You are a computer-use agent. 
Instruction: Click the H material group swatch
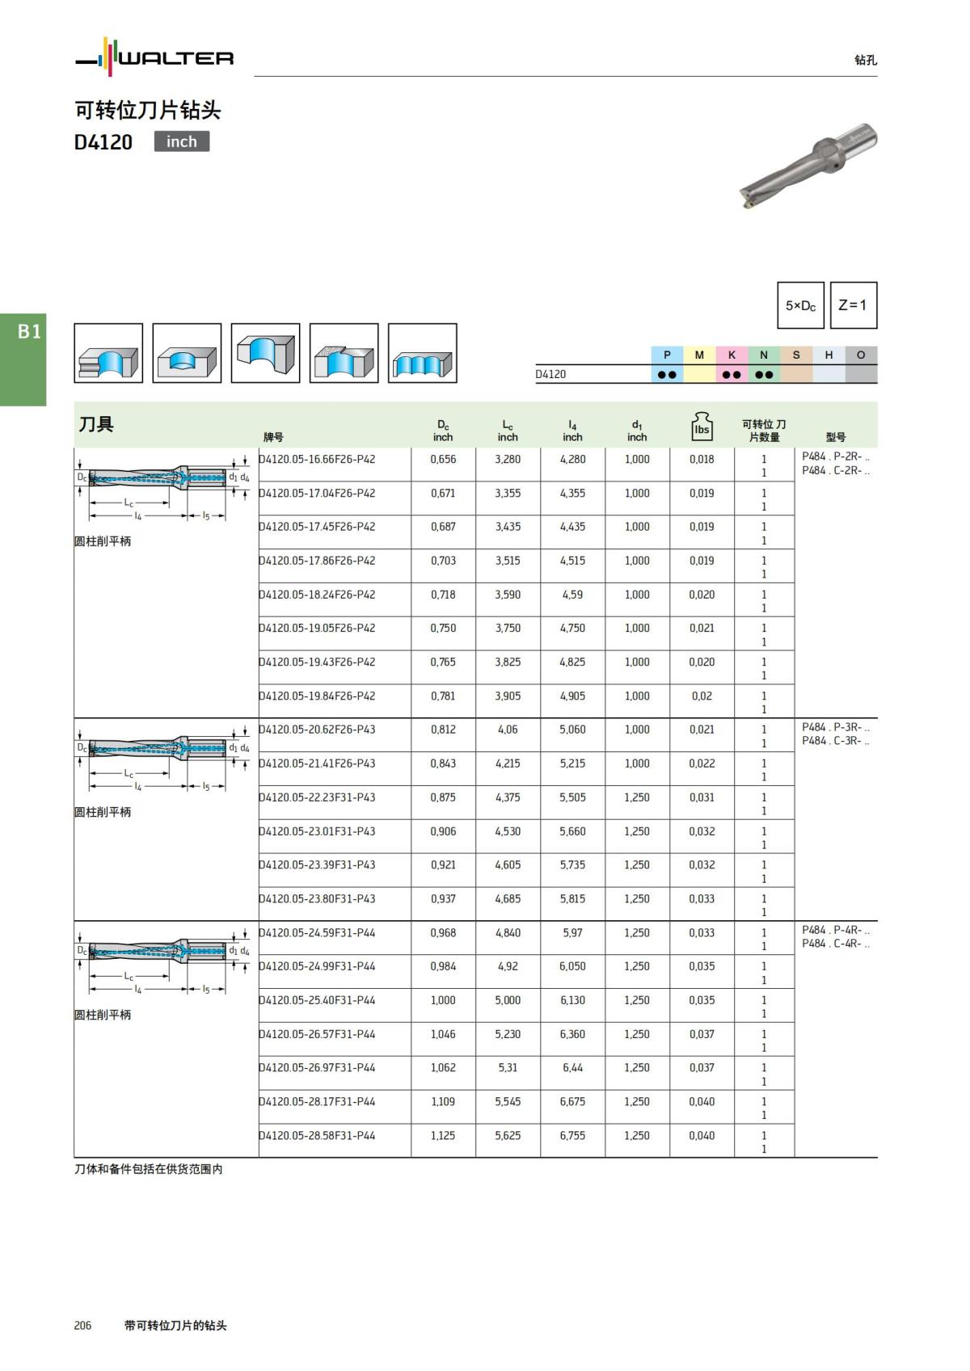point(829,355)
